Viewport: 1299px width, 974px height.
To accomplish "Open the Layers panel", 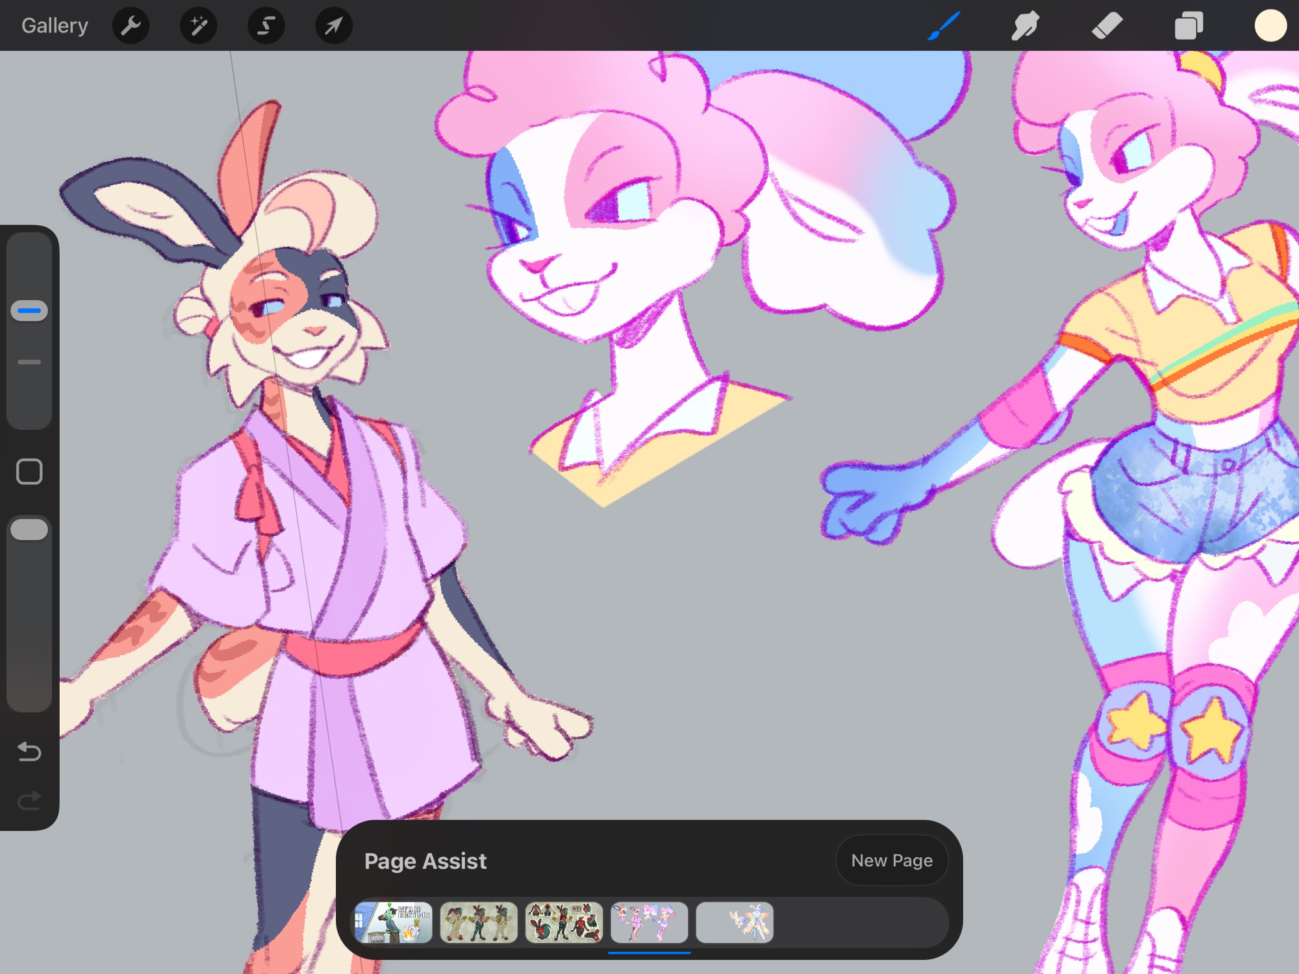I will 1189,26.
